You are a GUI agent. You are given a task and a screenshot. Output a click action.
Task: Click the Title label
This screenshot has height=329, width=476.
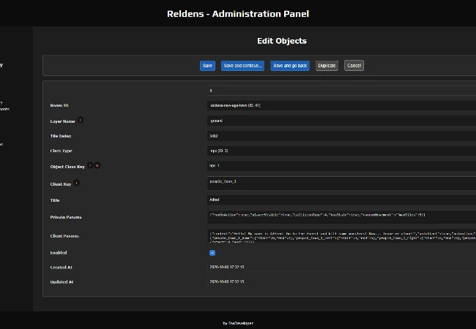point(55,200)
